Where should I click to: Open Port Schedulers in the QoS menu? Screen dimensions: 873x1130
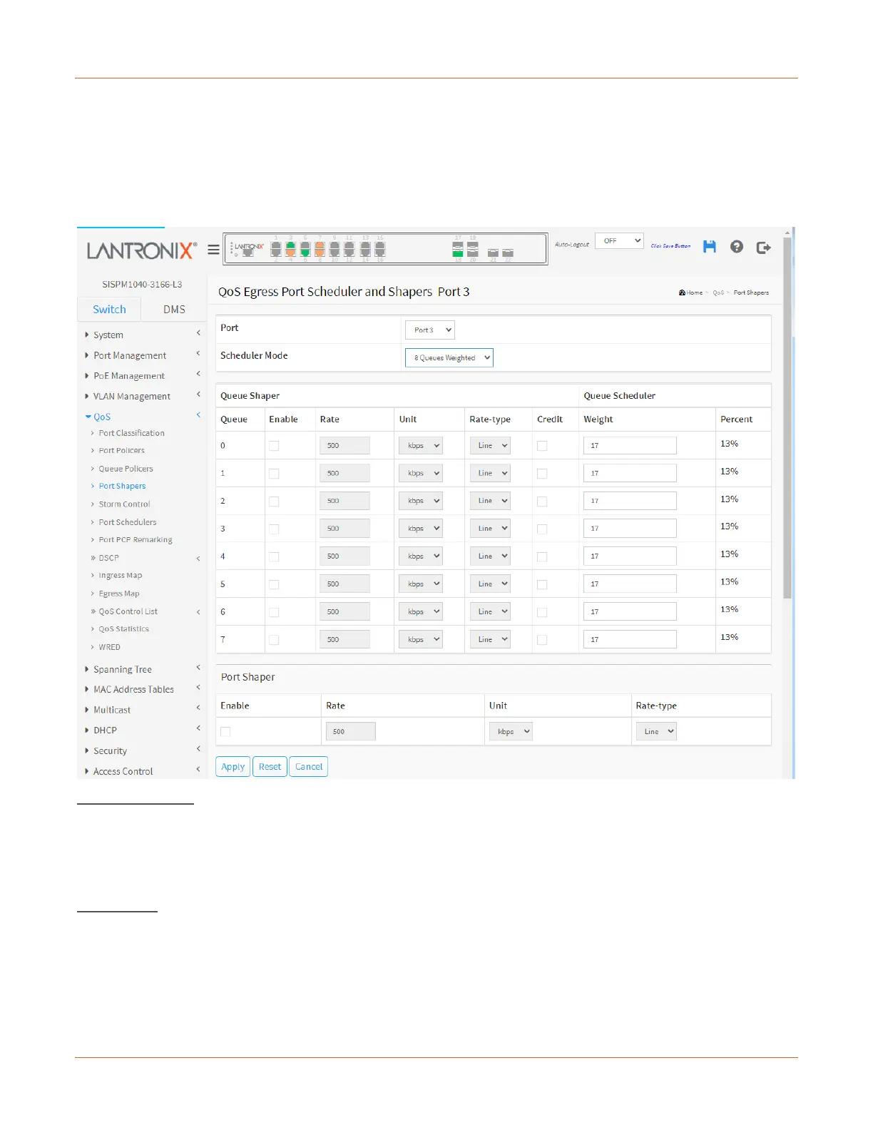coord(128,522)
